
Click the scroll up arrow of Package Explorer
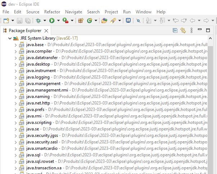pyautogui.click(x=211, y=38)
